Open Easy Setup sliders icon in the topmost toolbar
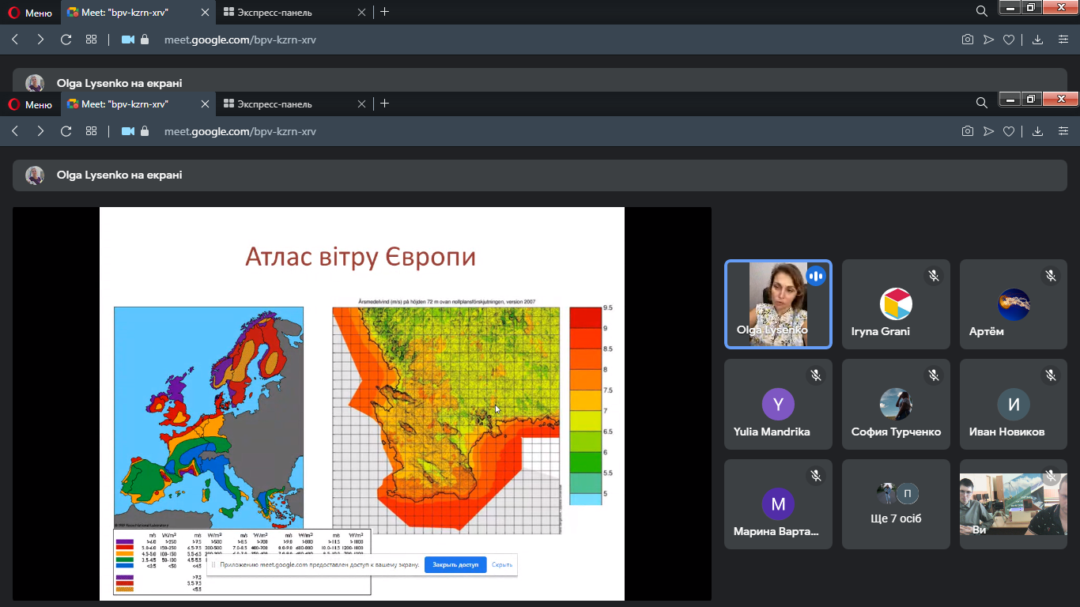 [x=1063, y=40]
